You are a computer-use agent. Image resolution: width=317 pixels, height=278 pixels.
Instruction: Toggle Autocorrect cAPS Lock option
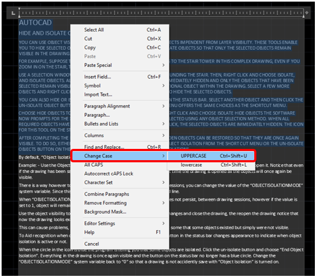pos(120,174)
